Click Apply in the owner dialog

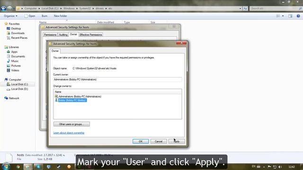pyautogui.click(x=177, y=142)
